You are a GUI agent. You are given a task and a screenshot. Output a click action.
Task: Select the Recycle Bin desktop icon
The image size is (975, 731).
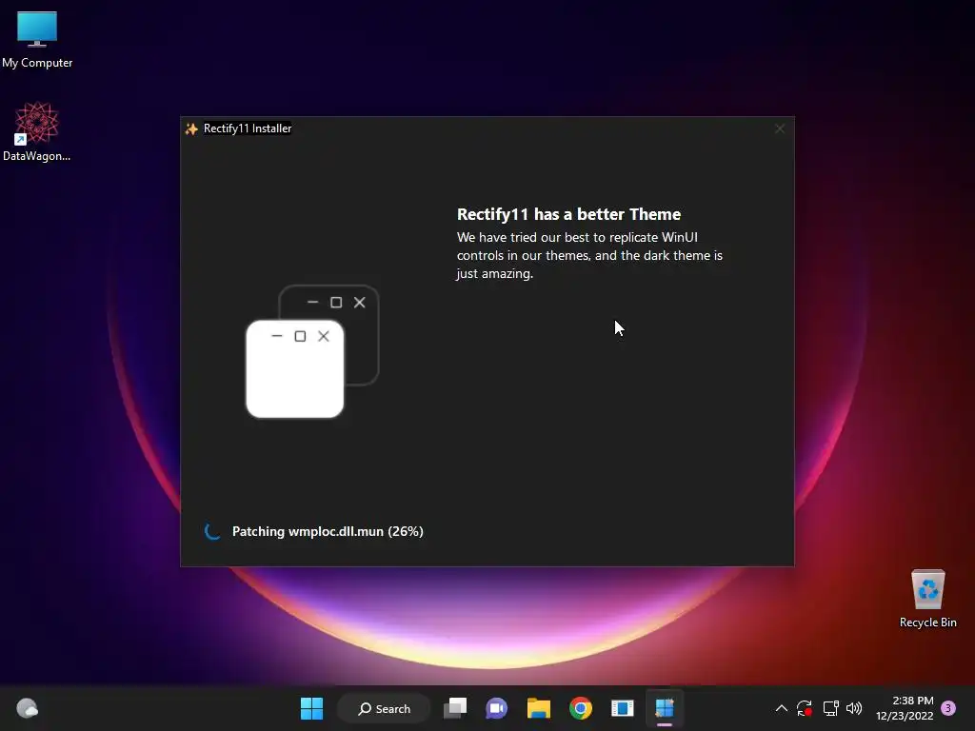pos(927,599)
